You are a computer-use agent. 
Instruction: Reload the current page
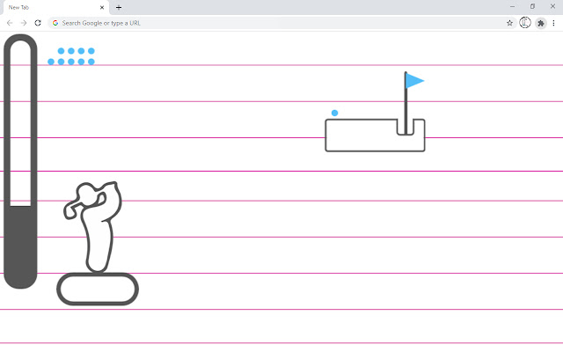point(38,23)
